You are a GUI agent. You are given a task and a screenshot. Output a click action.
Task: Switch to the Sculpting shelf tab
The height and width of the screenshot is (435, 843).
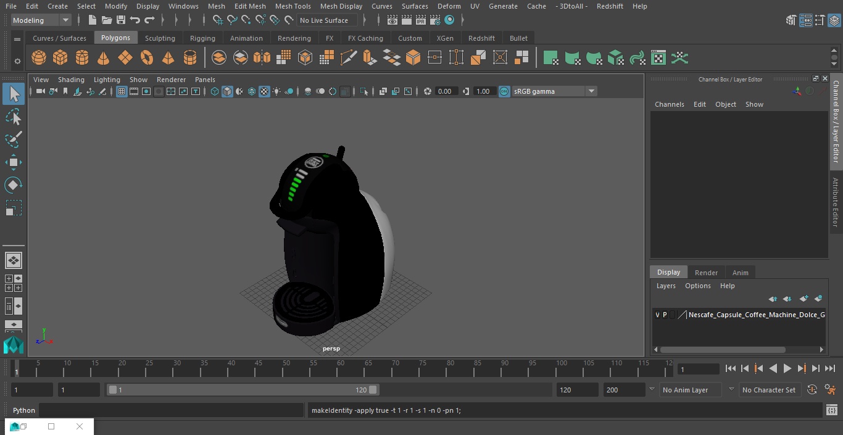click(160, 38)
